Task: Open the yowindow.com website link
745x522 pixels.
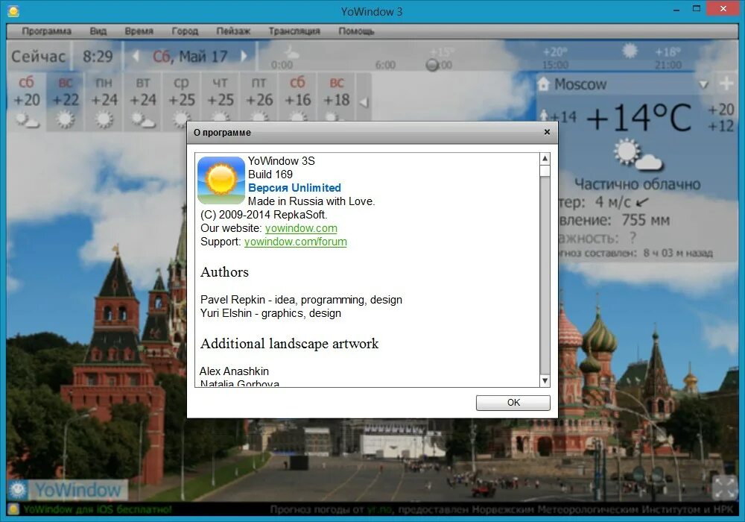Action: pos(301,228)
